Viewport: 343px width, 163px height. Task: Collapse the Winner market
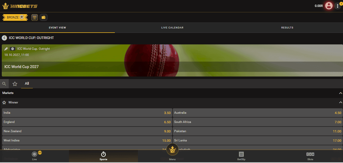[340, 102]
